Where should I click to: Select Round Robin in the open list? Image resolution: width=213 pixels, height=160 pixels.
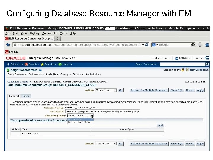[x=80, y=119]
